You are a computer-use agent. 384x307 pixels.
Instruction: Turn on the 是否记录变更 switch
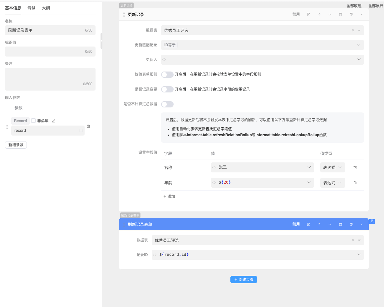tap(167, 89)
